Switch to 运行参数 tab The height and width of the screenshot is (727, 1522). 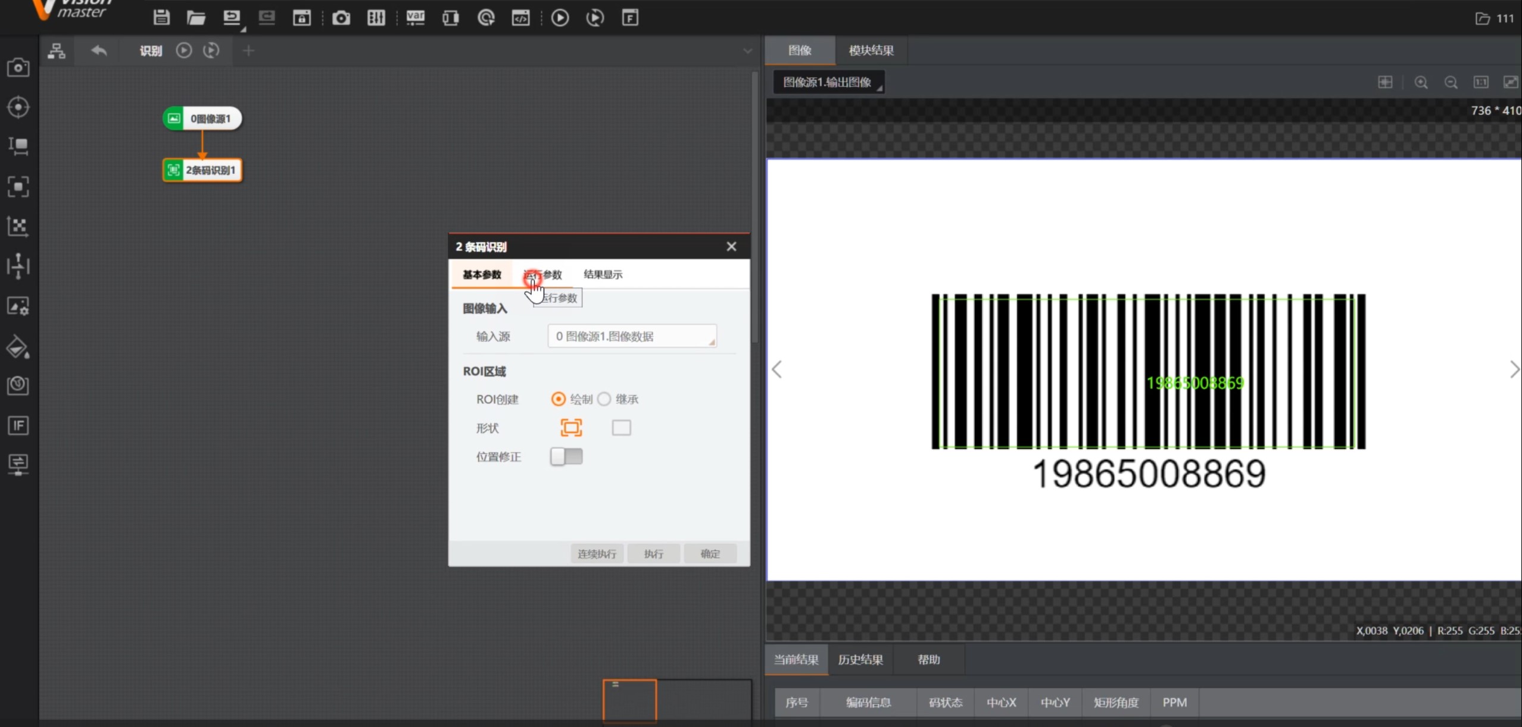point(542,274)
